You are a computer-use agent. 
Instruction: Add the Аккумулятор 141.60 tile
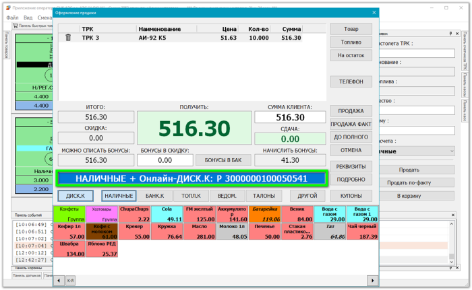(232, 214)
